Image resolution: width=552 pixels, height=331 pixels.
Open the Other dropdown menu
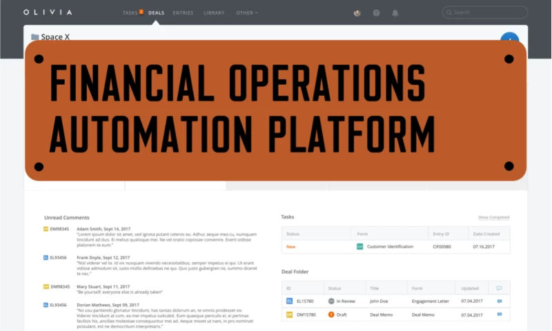(247, 12)
